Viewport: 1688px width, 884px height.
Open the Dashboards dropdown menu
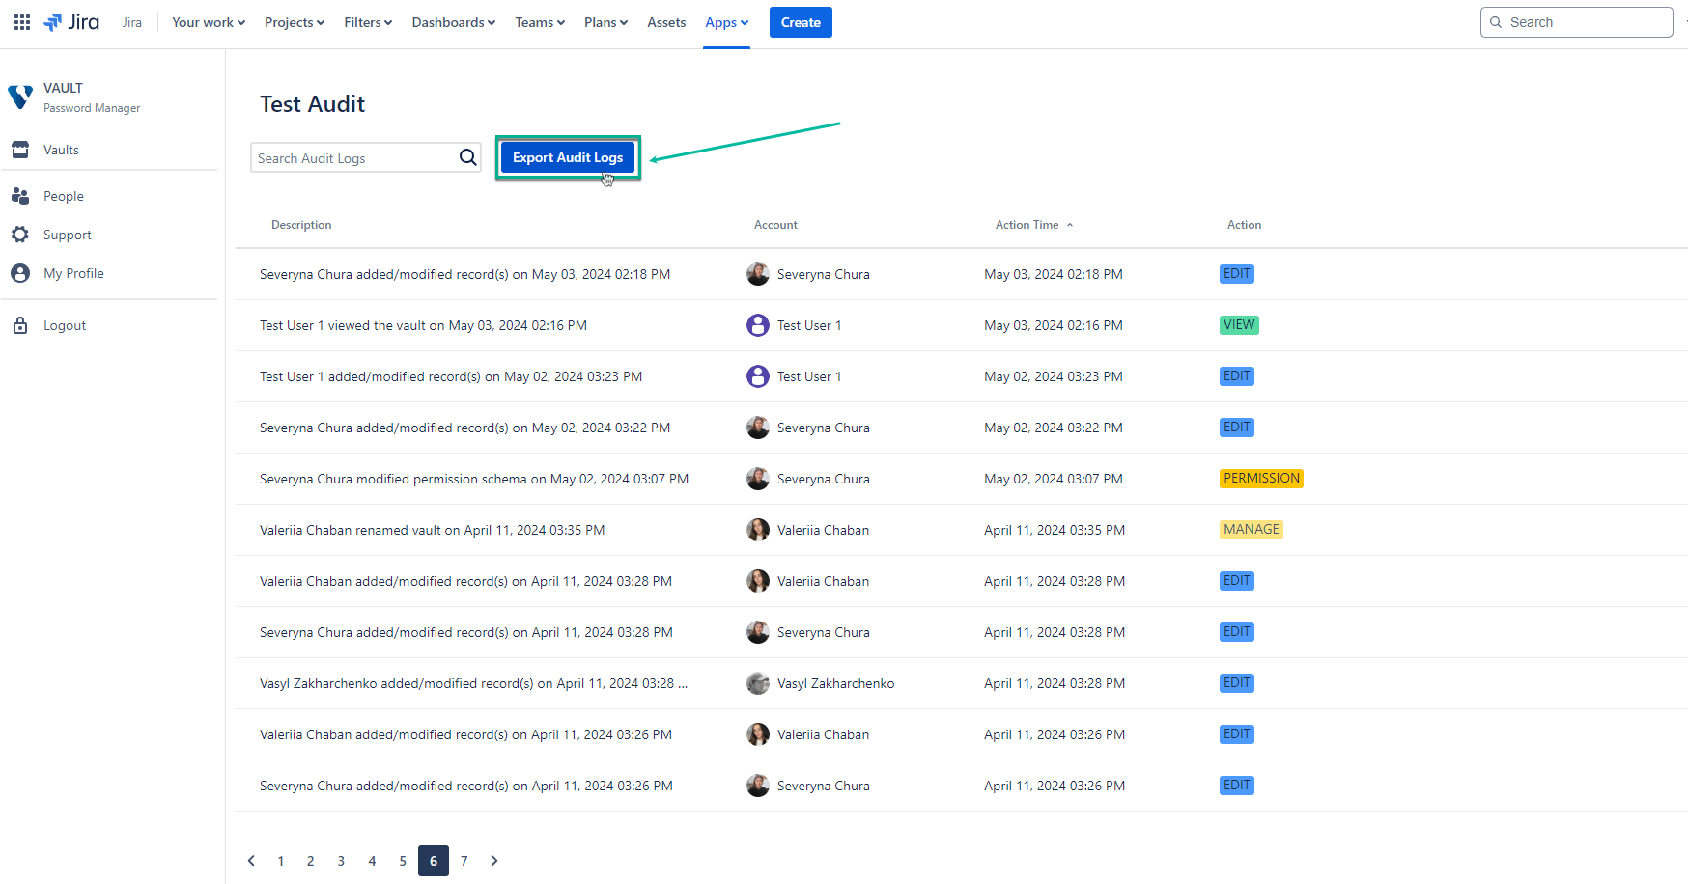pyautogui.click(x=452, y=21)
